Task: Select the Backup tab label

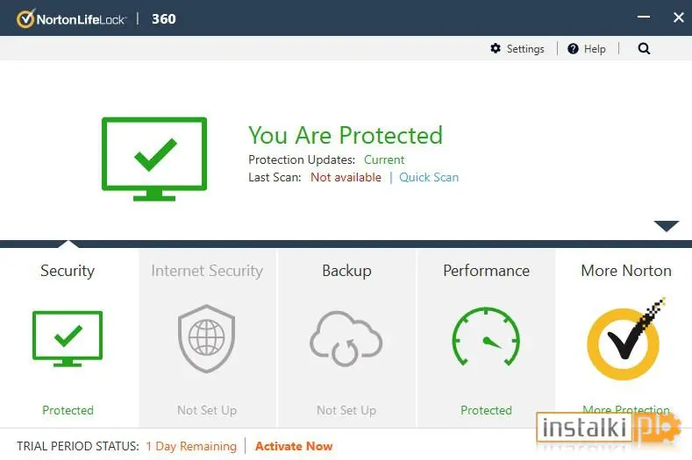Action: [346, 271]
